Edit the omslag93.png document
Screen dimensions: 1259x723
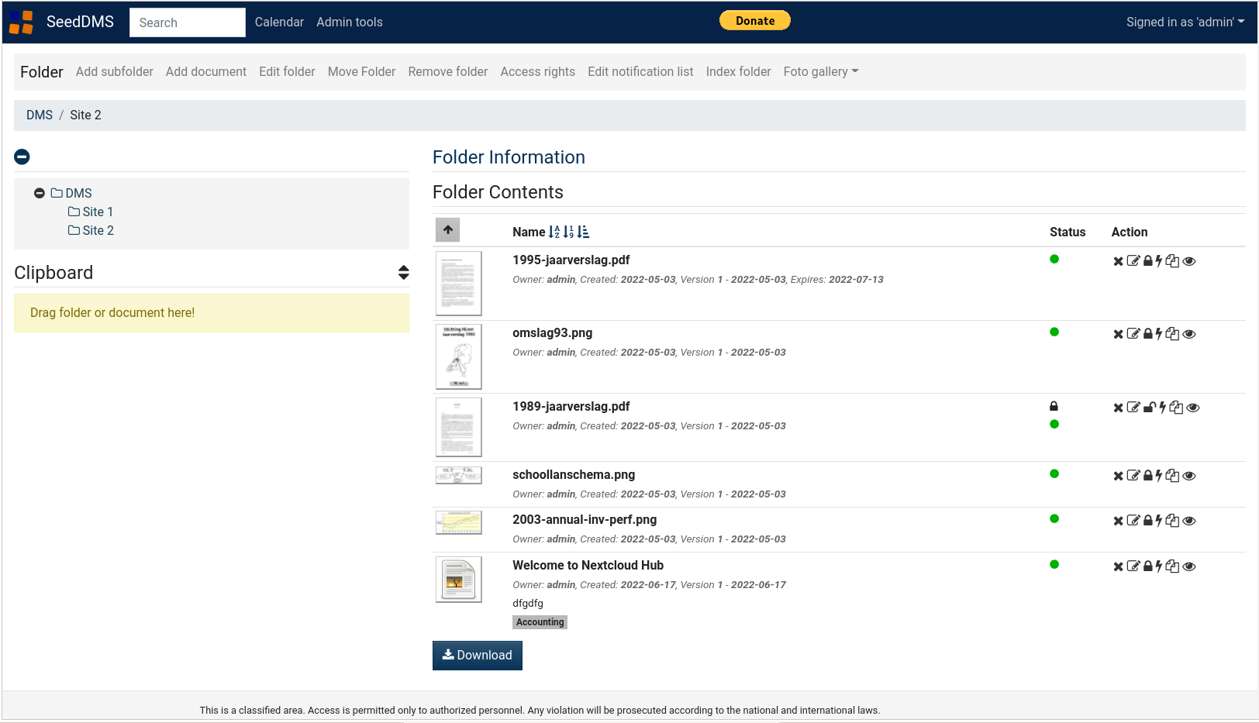(1133, 334)
